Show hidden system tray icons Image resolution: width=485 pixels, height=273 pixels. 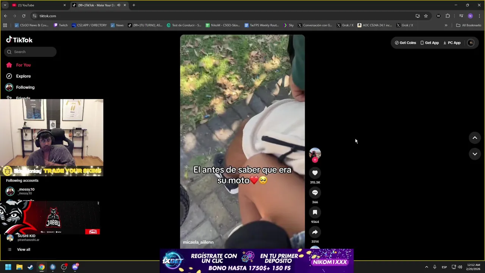click(x=426, y=267)
